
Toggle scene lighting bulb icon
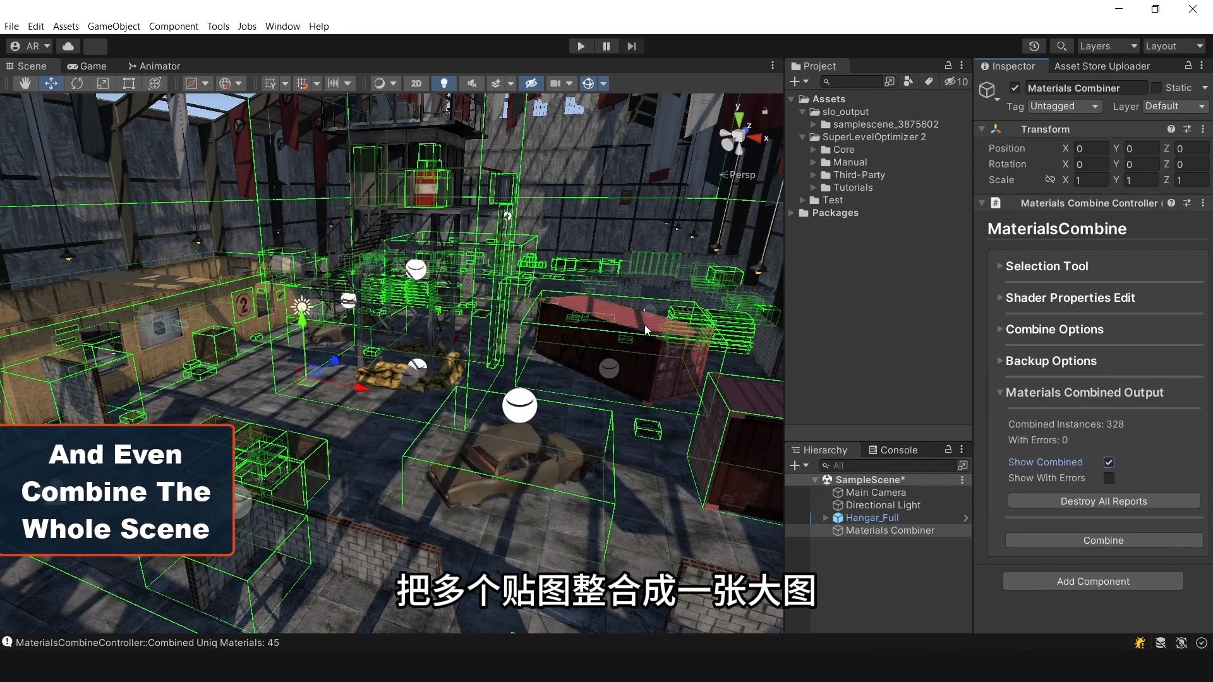[444, 83]
